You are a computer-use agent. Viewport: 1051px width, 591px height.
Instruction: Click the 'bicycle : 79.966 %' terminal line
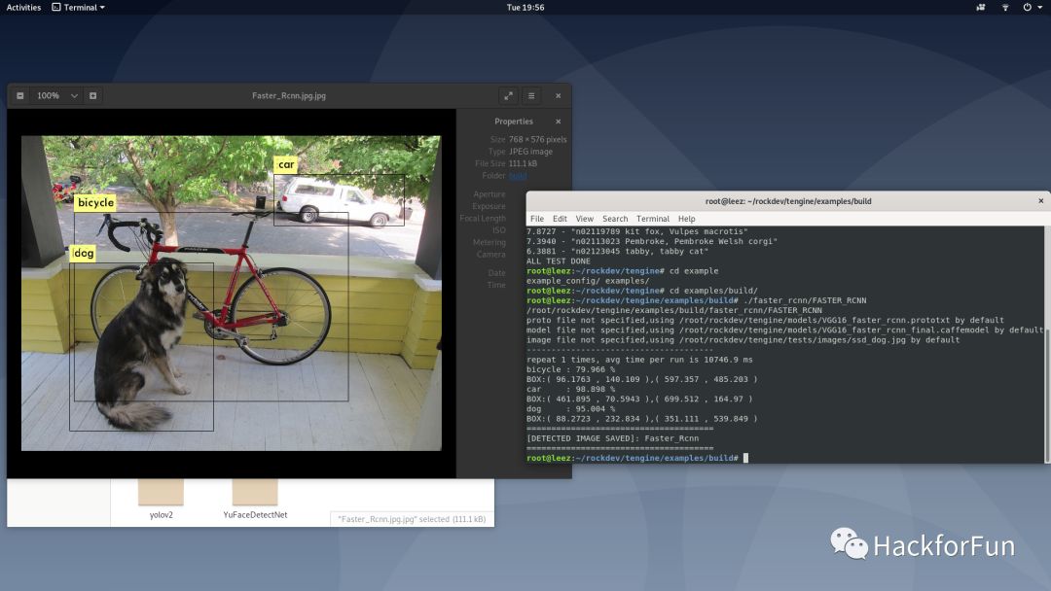point(570,369)
